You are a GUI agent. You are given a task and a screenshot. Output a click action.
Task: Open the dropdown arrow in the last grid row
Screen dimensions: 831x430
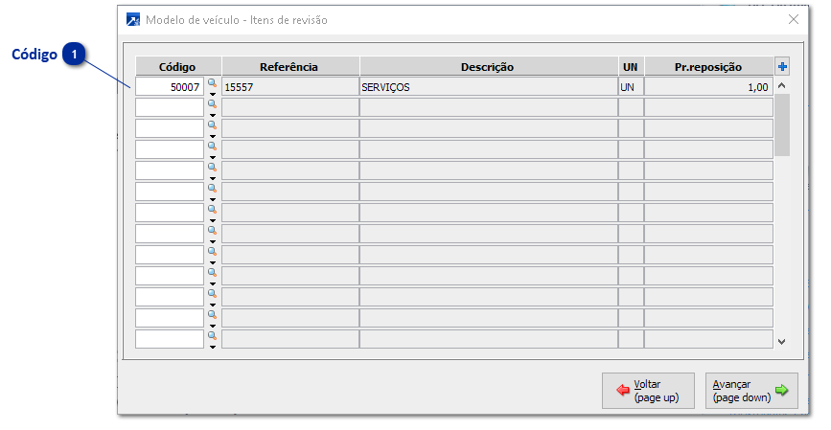click(x=213, y=348)
